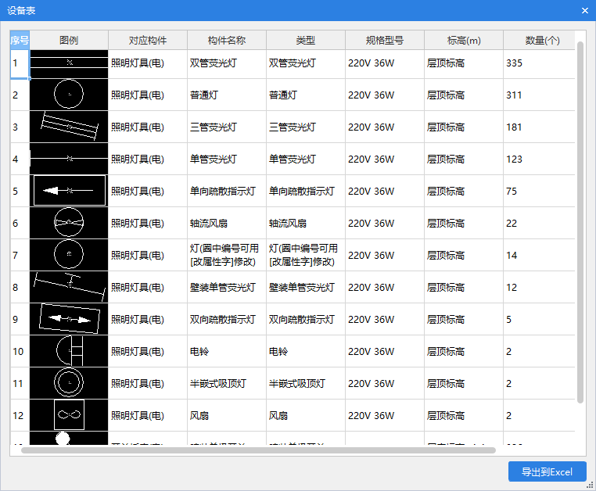Click the horizontal scrollbar at table bottom
This screenshot has width=596, height=491.
tap(258, 450)
